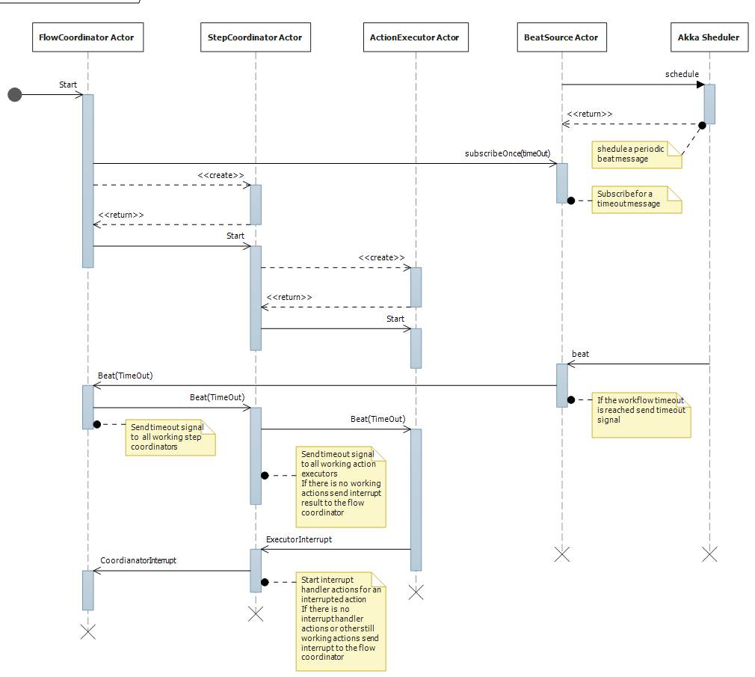The height and width of the screenshot is (677, 755).
Task: Click the initial start node circle
Action: point(13,94)
